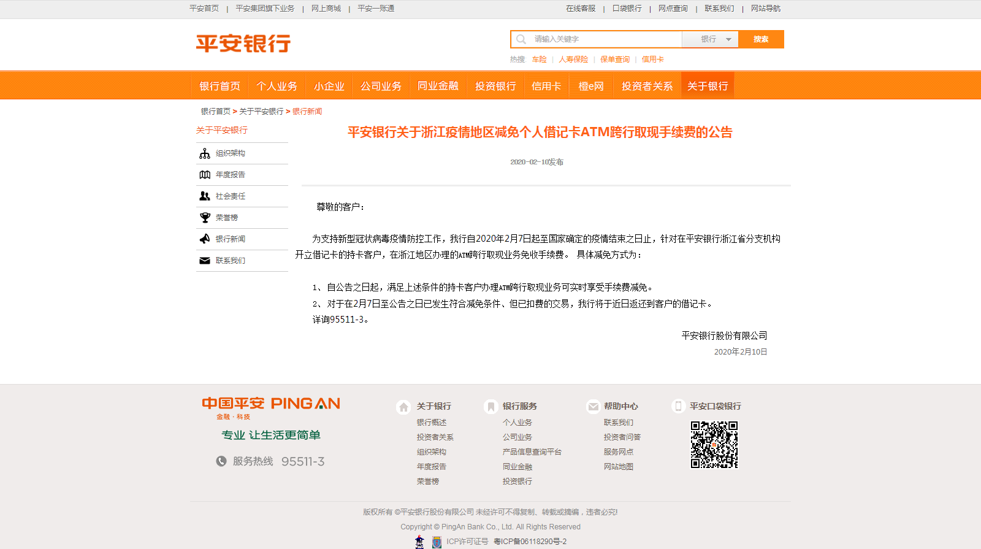Open the 投资者关系 navigation item
981x549 pixels.
point(647,86)
